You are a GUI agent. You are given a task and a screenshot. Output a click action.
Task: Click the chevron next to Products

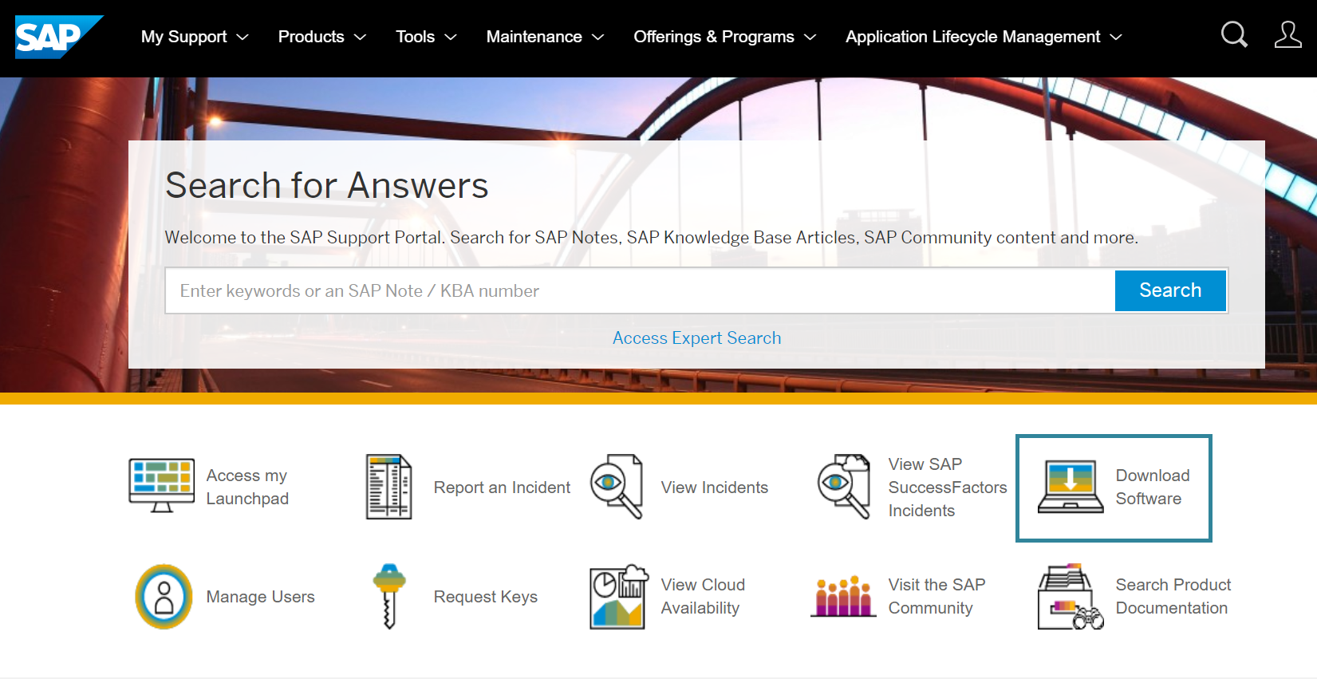click(361, 38)
